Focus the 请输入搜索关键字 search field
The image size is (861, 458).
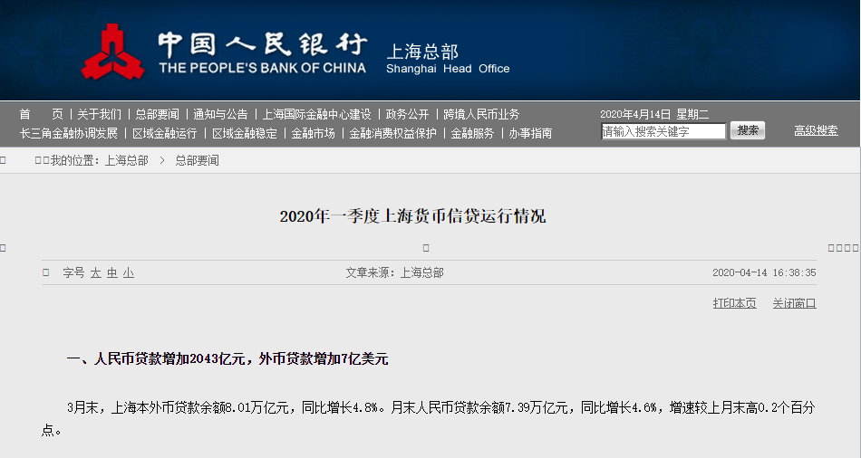coord(663,131)
